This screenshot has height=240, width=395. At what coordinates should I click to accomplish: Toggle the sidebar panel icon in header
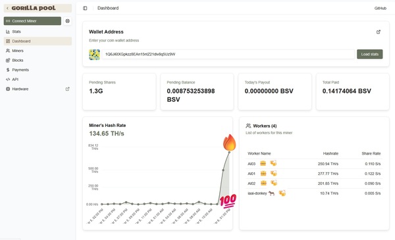coord(85,9)
